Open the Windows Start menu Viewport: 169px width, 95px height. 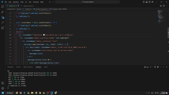(3, 93)
